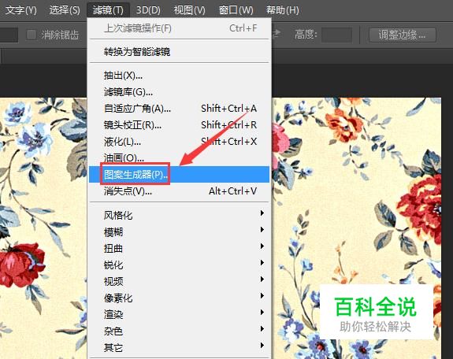The height and width of the screenshot is (359, 453).
Task: Click the 上次滤镜操作(F) entry
Action: coord(179,28)
